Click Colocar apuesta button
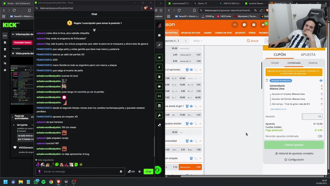Screen dimensions: 330x186 (294, 145)
